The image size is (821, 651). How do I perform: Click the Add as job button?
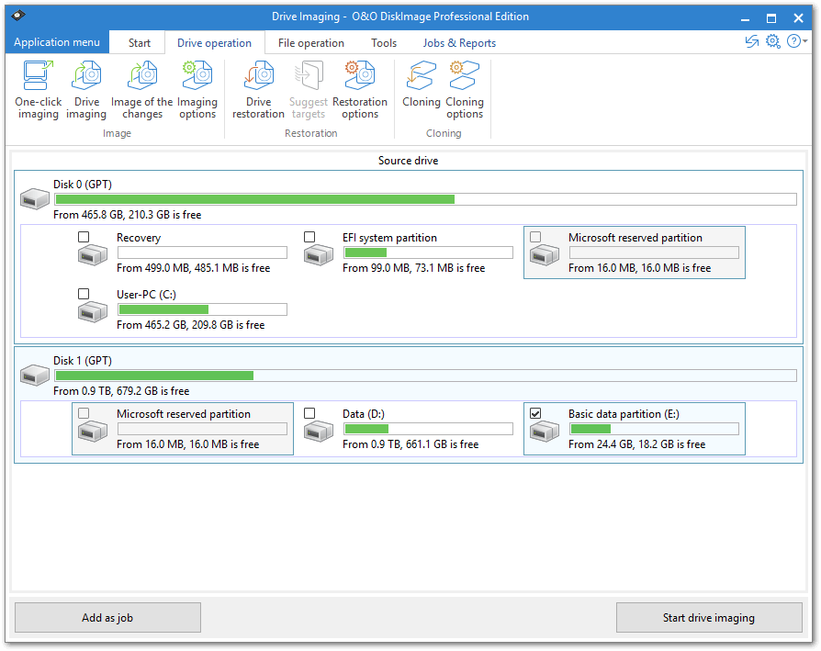(107, 618)
